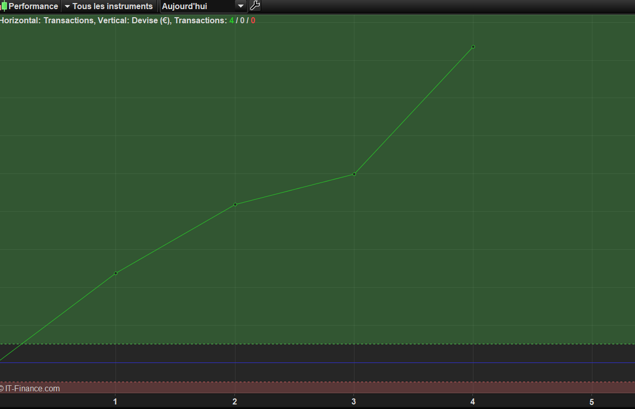Click the 'Vertical: Devise (€)' header text

134,21
